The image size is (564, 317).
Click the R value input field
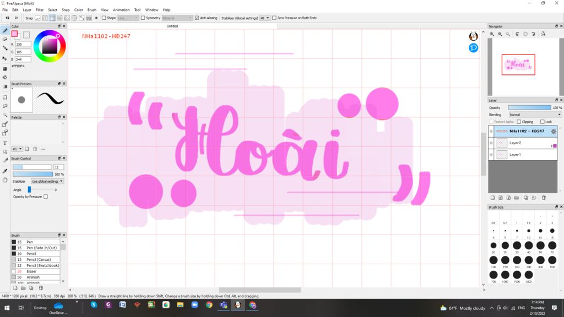point(23,44)
